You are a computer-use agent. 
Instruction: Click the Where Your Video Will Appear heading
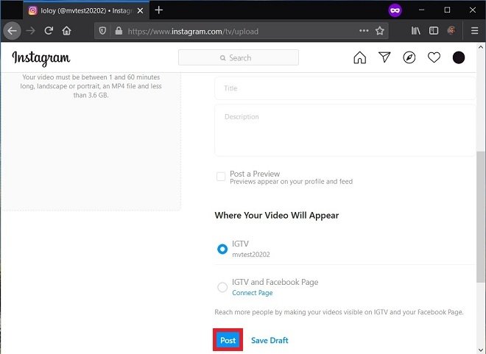tap(276, 215)
